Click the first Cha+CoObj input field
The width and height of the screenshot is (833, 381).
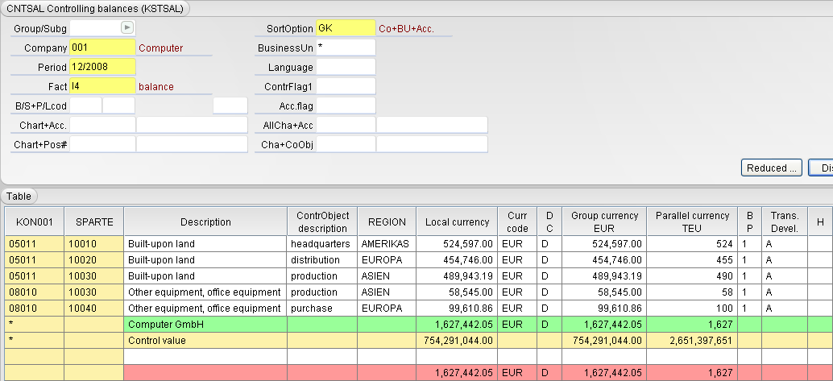tap(346, 144)
